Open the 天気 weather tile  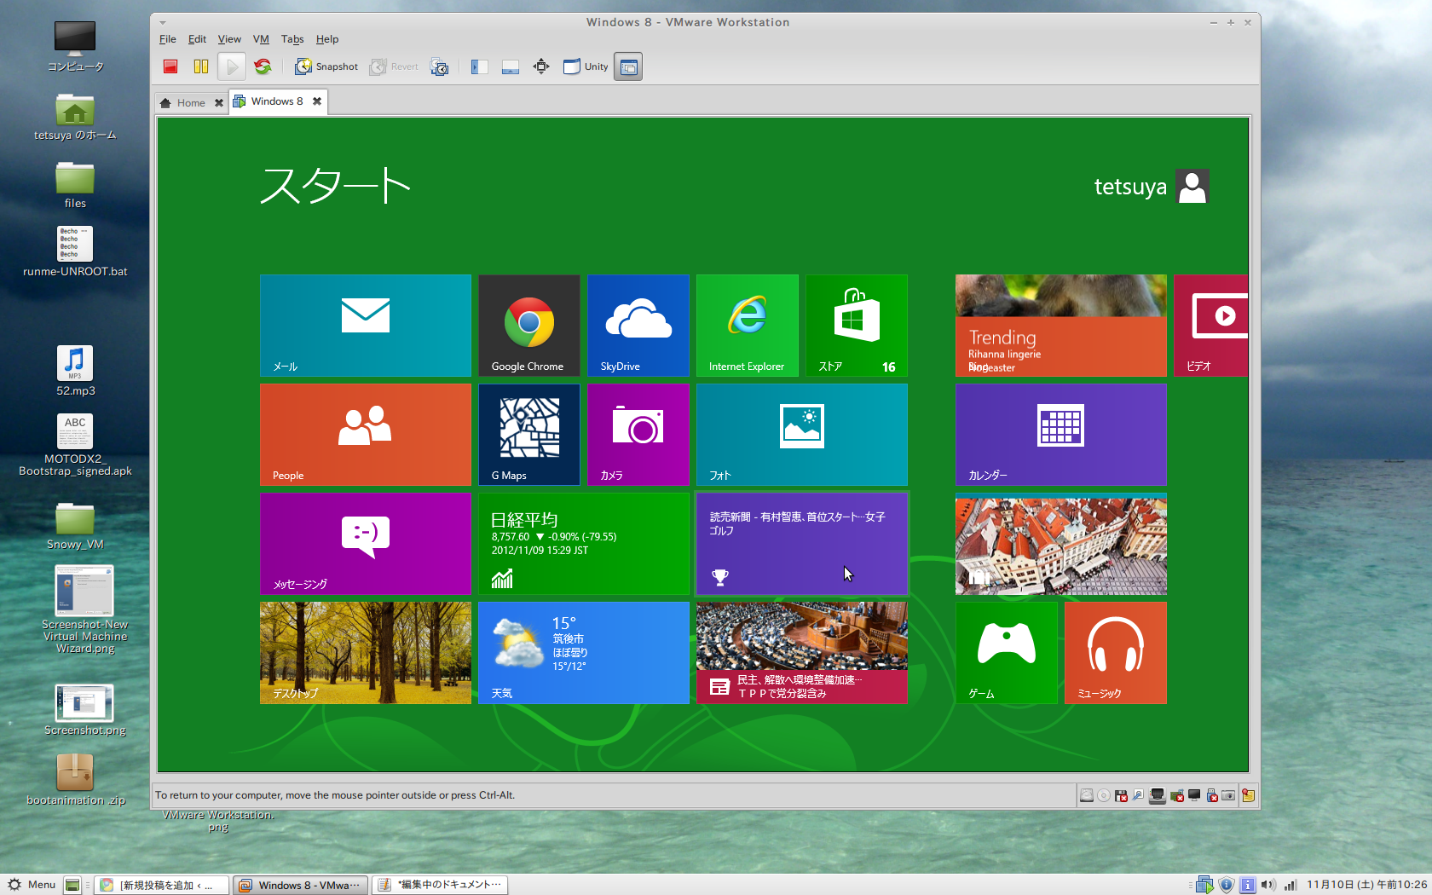pos(584,653)
